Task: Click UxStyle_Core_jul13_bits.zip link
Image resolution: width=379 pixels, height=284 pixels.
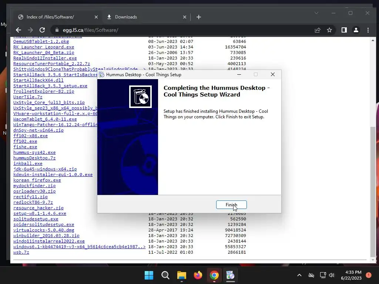Action: pyautogui.click(x=49, y=103)
